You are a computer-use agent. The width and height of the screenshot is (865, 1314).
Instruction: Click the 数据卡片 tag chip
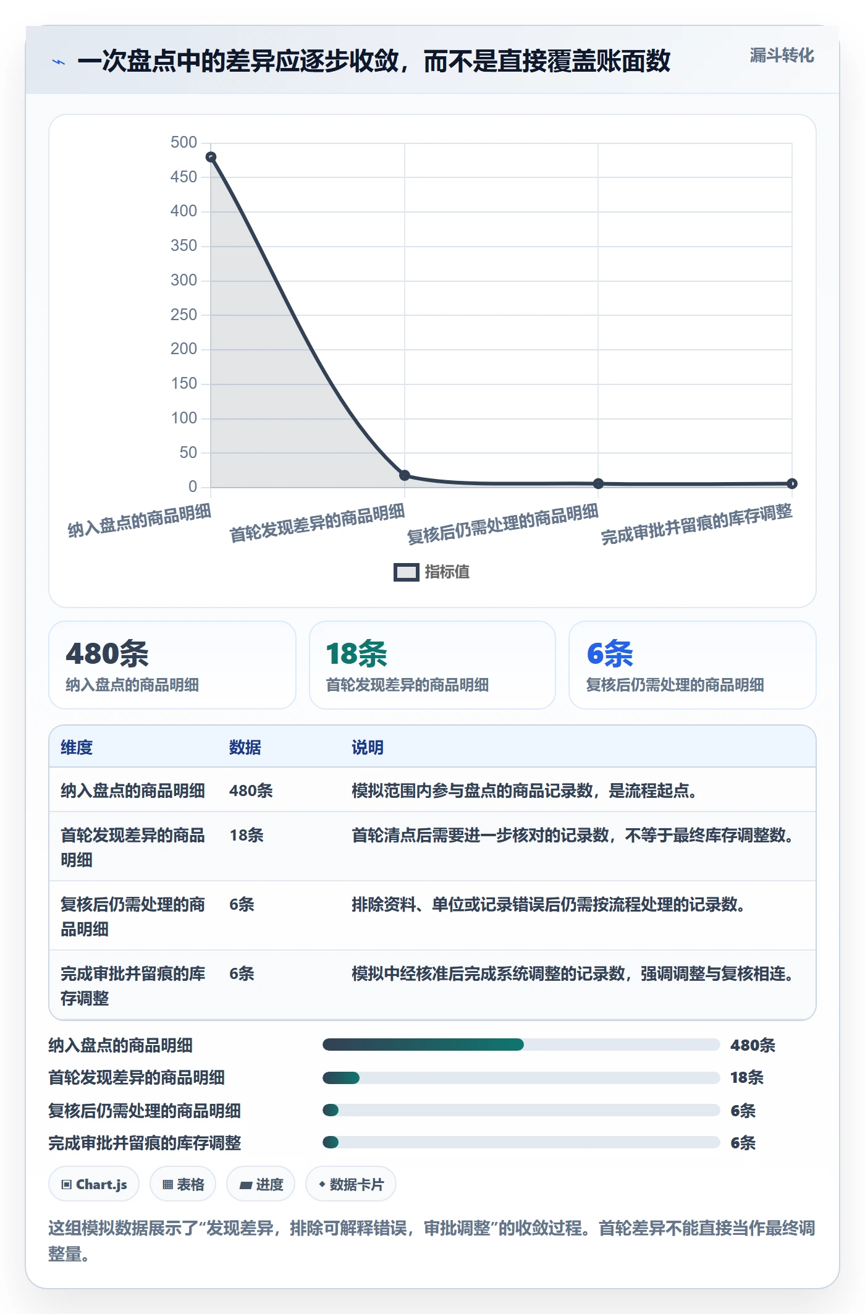click(351, 1184)
